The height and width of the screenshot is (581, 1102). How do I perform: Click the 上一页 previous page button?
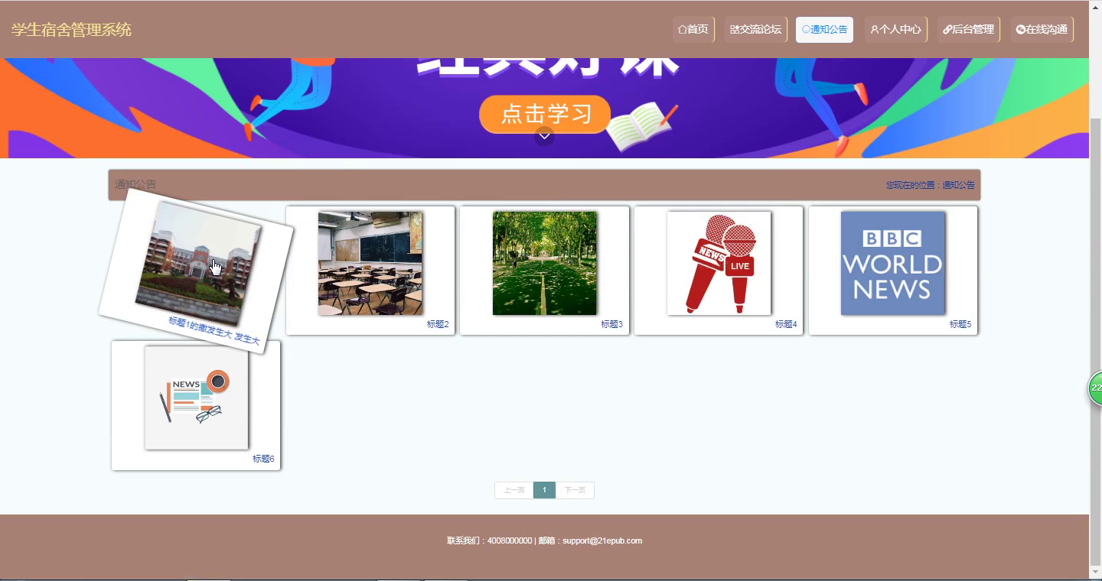click(x=514, y=490)
